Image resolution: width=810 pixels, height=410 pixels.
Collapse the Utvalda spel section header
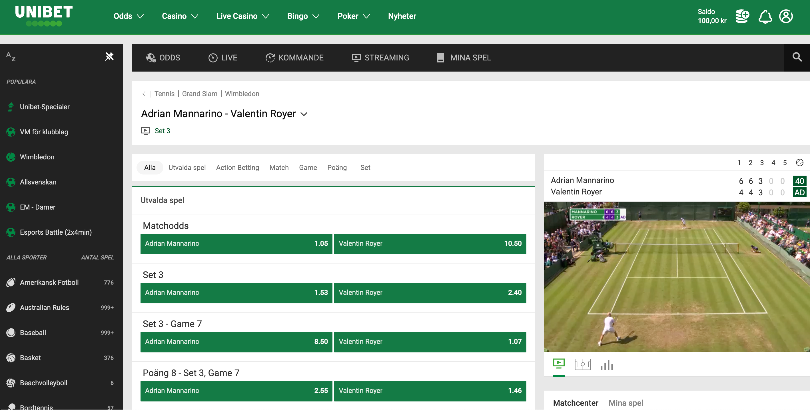pyautogui.click(x=333, y=200)
